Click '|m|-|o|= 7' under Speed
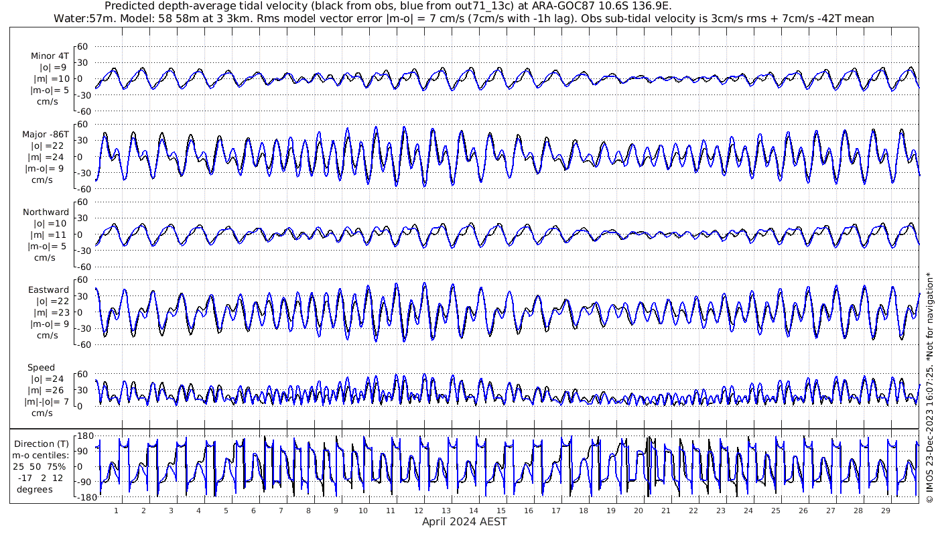The image size is (938, 536). (x=48, y=401)
